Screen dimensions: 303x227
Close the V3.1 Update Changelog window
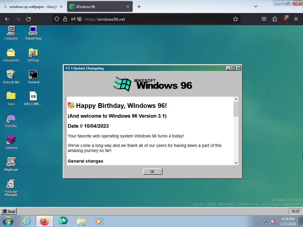[x=238, y=68]
